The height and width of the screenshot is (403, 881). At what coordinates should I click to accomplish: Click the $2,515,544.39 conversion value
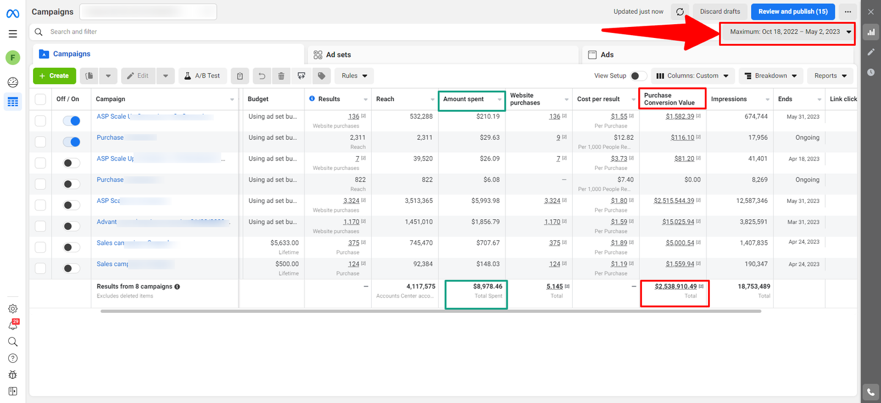(674, 201)
